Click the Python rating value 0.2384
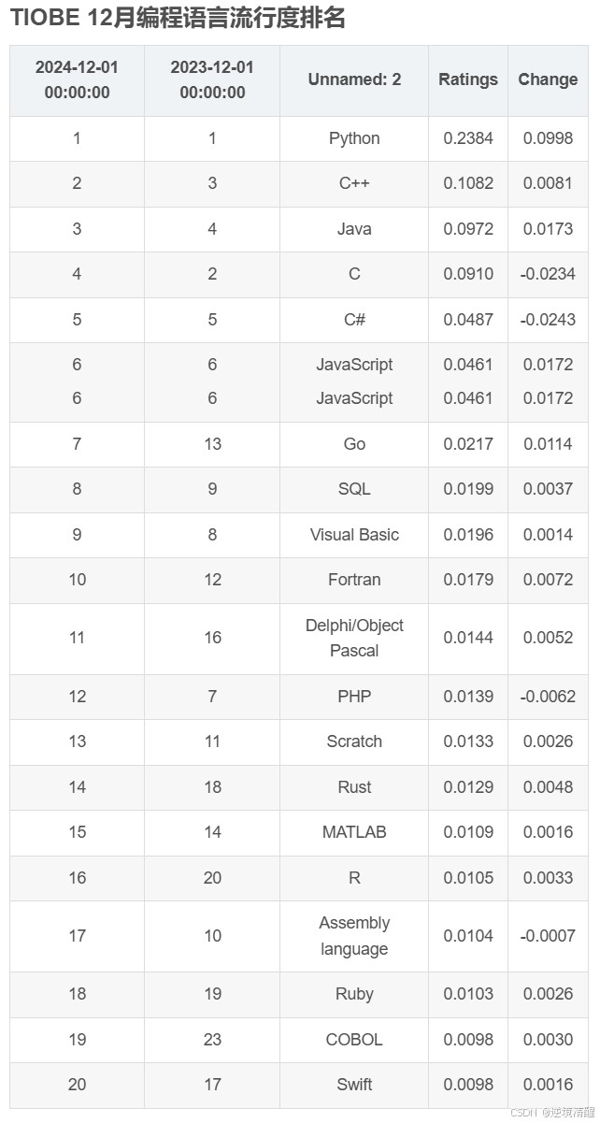The width and height of the screenshot is (600, 1123). click(x=468, y=138)
